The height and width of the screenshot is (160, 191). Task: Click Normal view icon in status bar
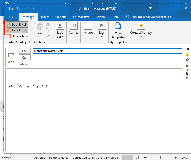127,157
